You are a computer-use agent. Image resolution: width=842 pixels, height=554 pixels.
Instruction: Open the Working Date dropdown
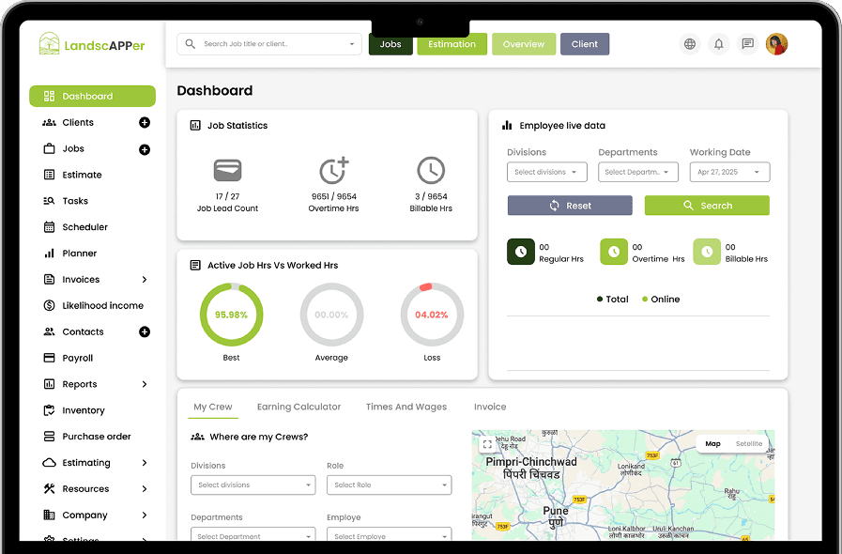click(x=729, y=173)
